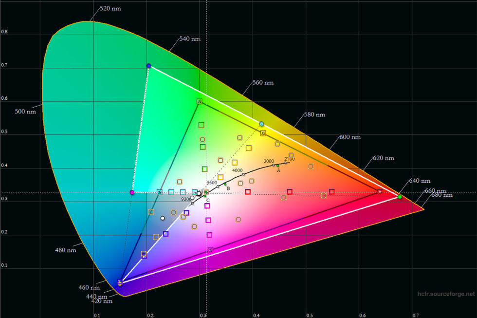This screenshot has height=318, width=477.
Task: Click the yellow dot at the gamut's blue vertex
Action: point(120,283)
